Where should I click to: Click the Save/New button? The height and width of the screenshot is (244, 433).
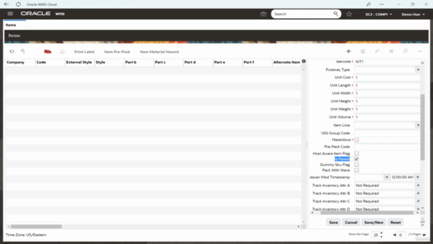373,222
